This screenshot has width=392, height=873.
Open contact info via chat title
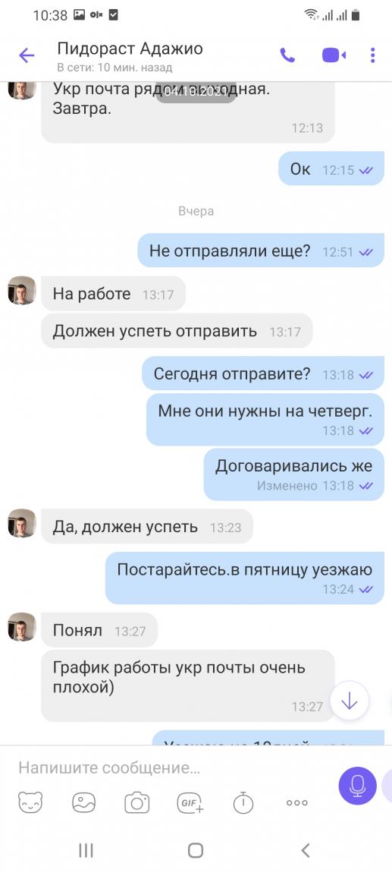[x=130, y=55]
